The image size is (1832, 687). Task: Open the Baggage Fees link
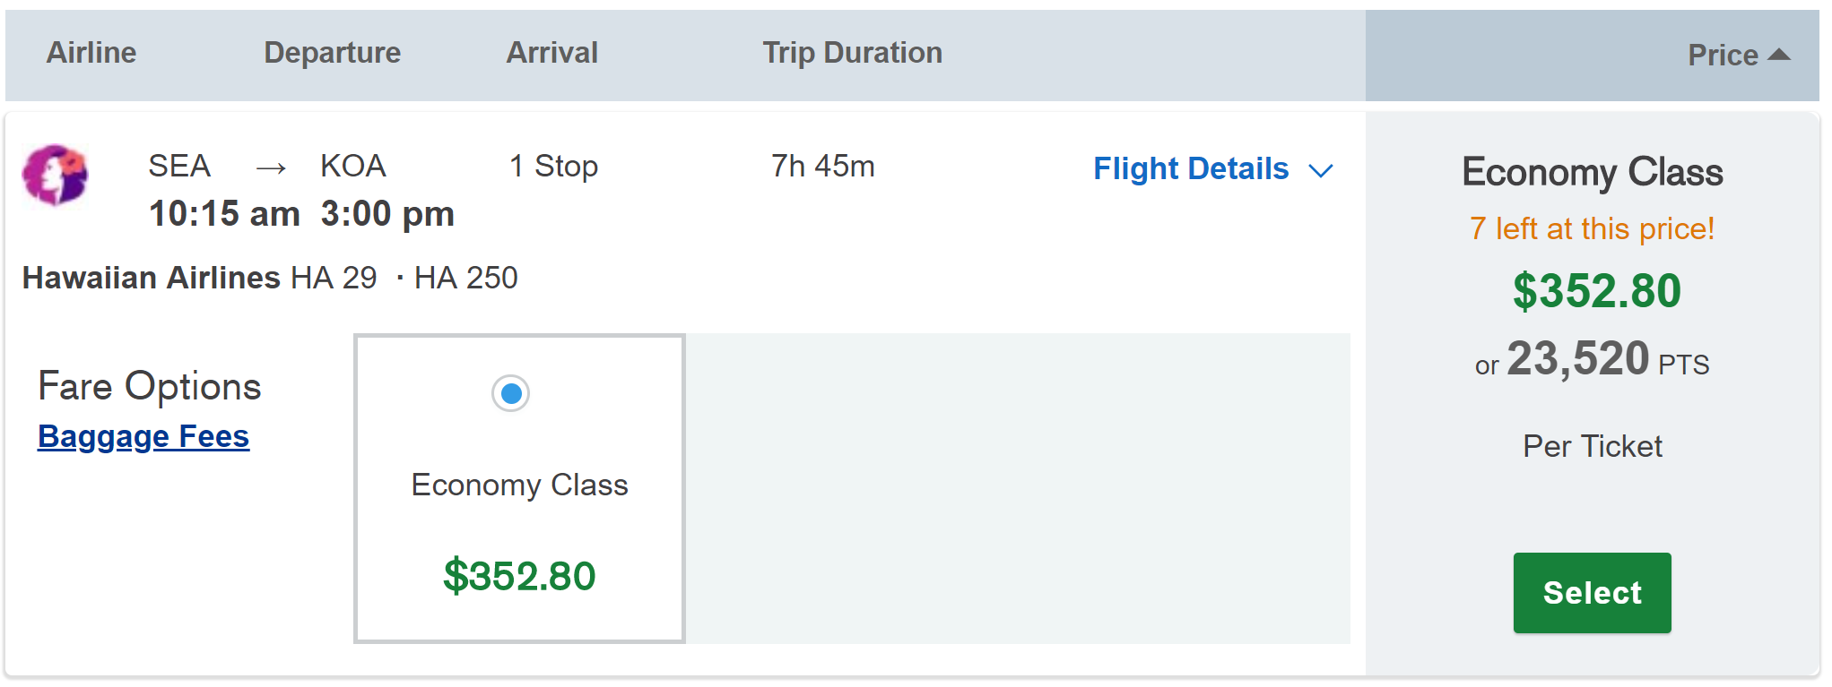(143, 436)
